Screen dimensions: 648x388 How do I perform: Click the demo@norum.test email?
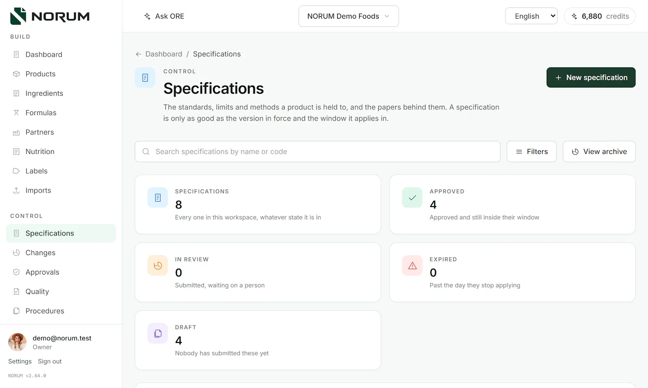coord(62,338)
